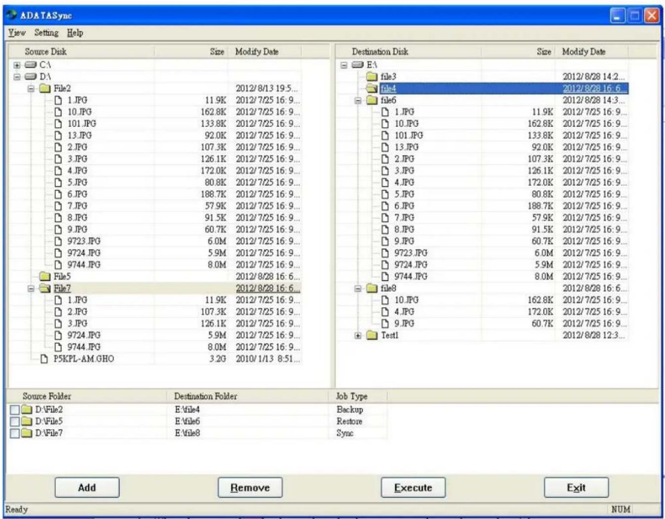Click destination pane Size column header
This screenshot has height=519, width=665.
click(x=518, y=51)
